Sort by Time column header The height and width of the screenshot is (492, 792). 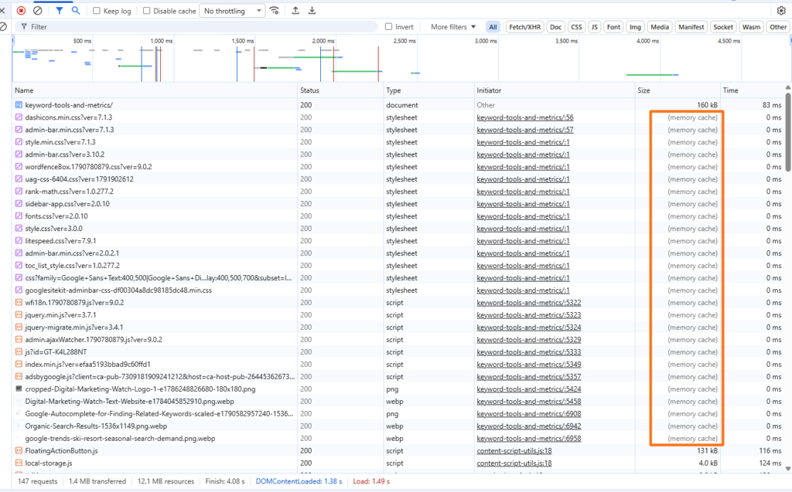752,90
